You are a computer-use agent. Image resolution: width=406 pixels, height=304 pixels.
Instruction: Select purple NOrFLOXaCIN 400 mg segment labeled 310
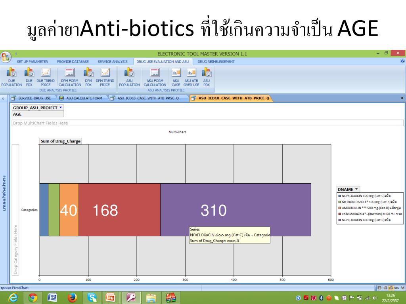pyautogui.click(x=236, y=210)
